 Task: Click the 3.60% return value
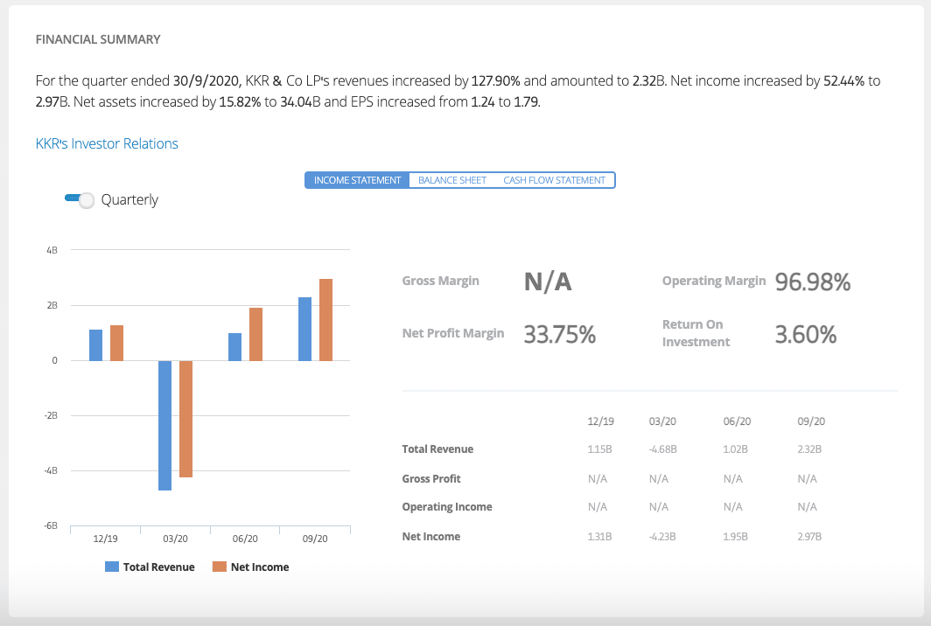pos(806,335)
